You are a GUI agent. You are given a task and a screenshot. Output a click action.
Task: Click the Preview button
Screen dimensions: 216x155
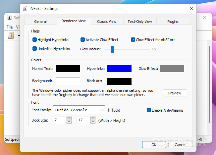coord(175,93)
